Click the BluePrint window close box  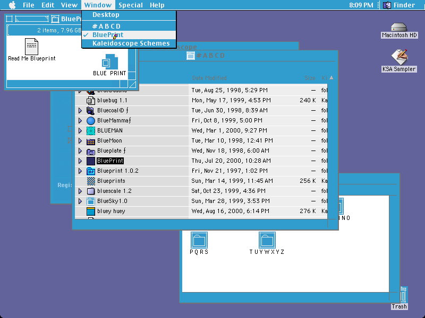(x=9, y=19)
